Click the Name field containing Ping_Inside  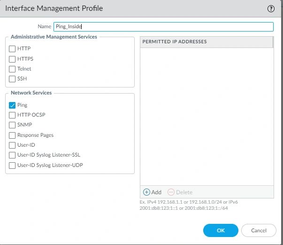(163, 27)
